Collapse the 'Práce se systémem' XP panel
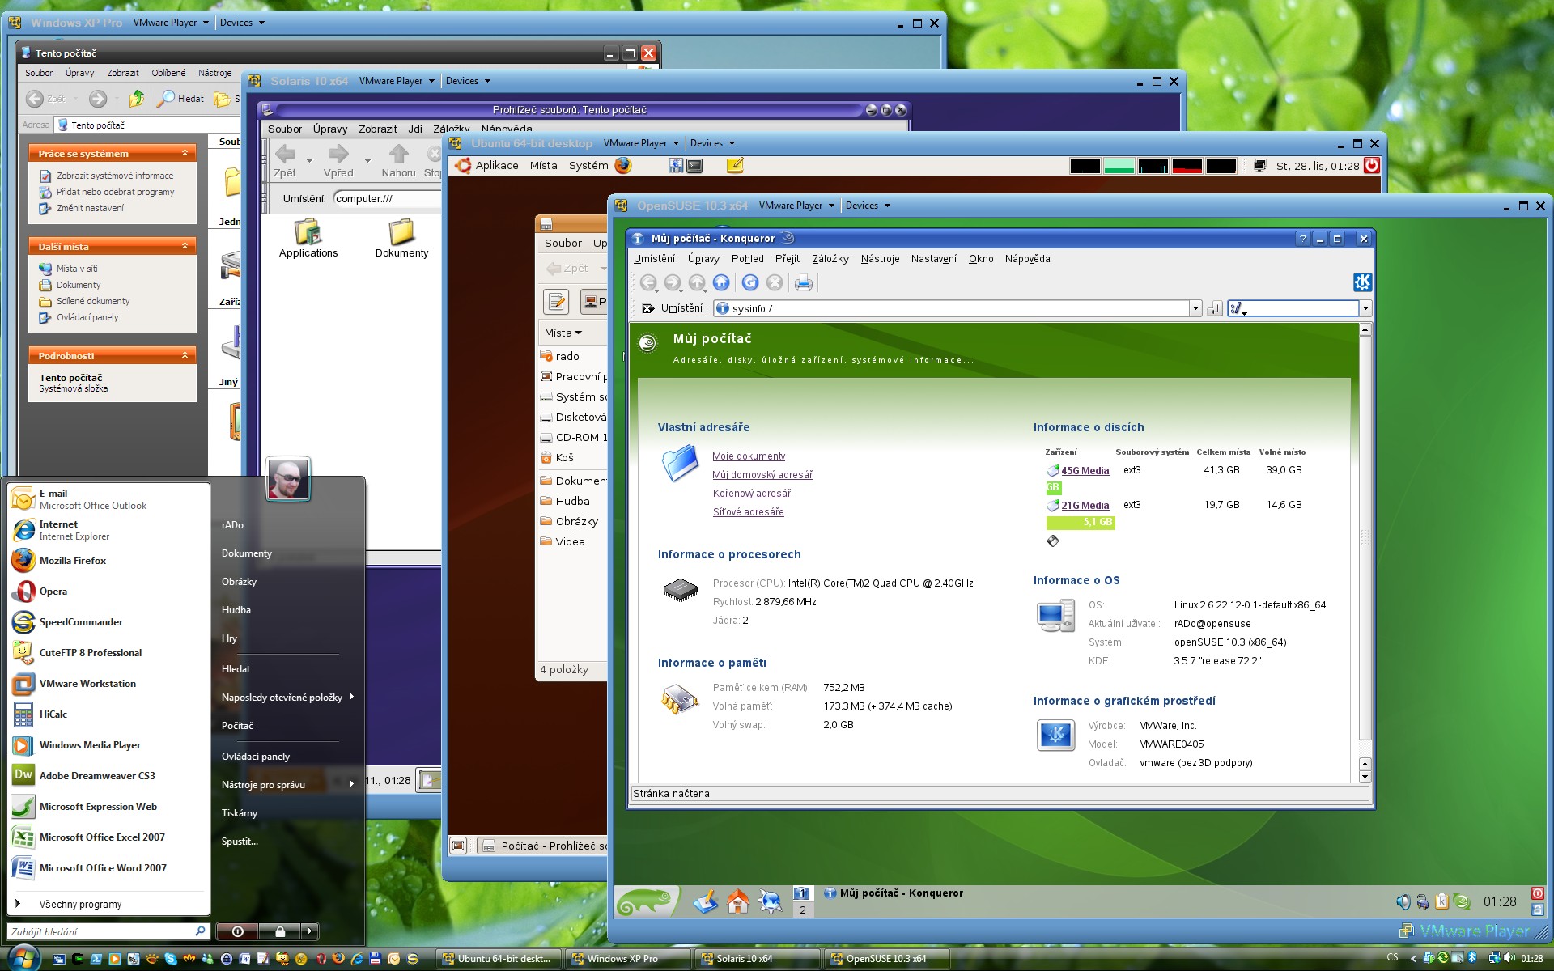 (x=185, y=153)
